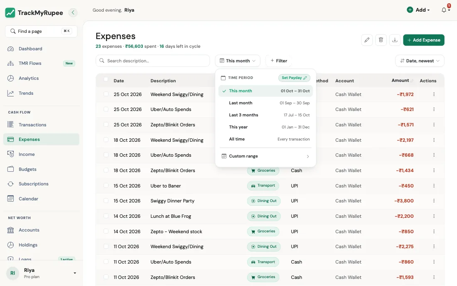Tick the select-all checkbox in table header
The width and height of the screenshot is (457, 286).
pyautogui.click(x=106, y=79)
